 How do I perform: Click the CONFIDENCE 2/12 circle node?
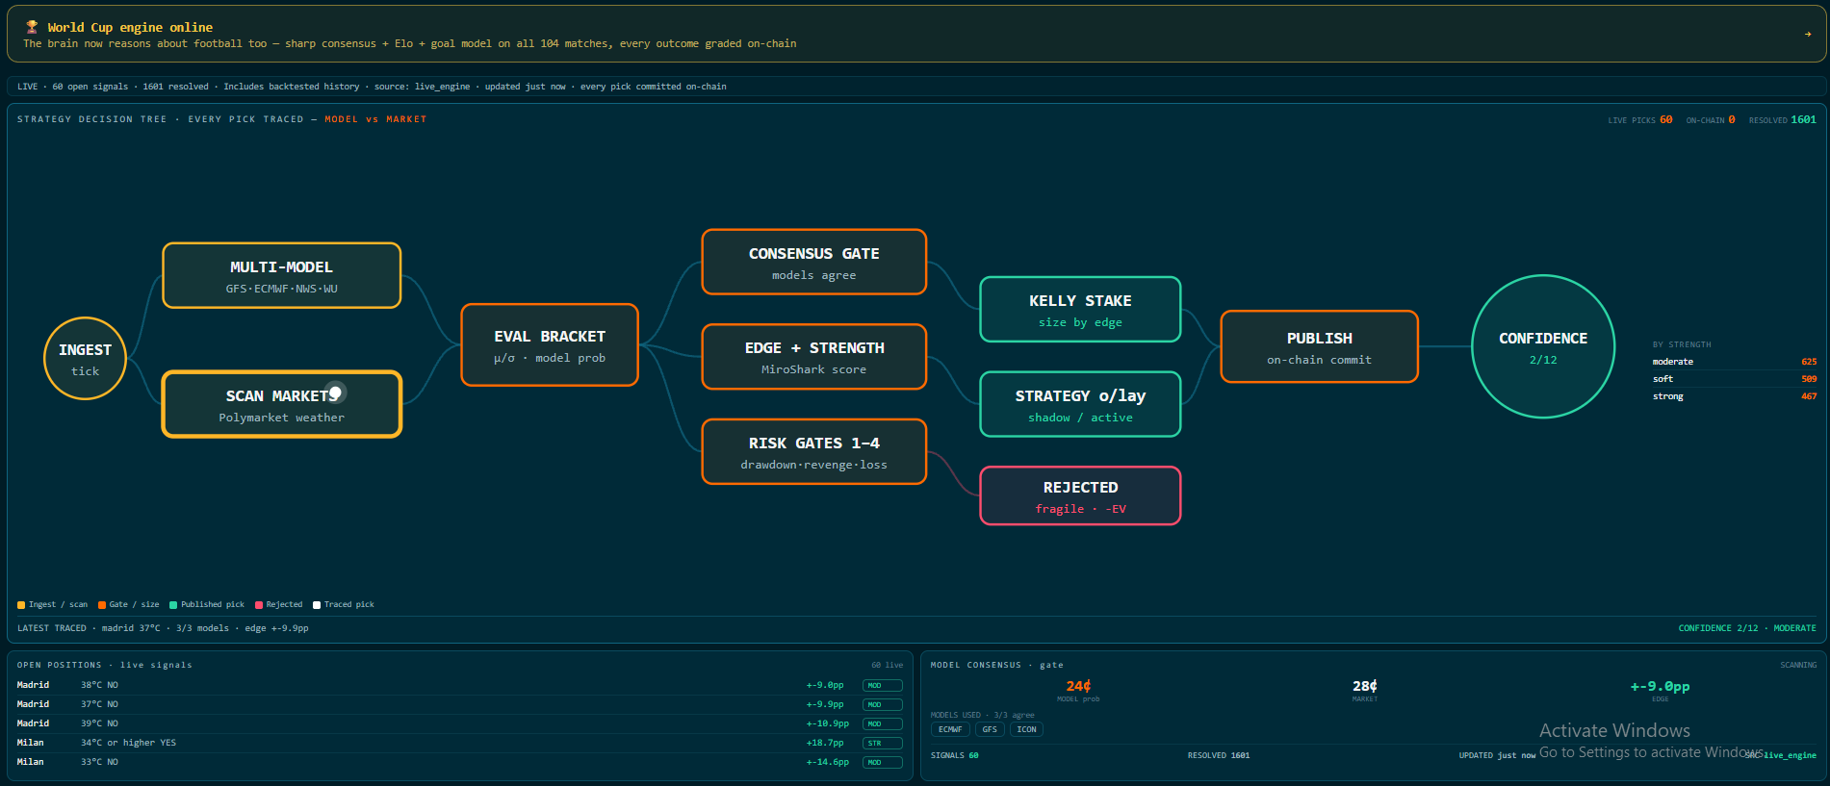[x=1542, y=347]
